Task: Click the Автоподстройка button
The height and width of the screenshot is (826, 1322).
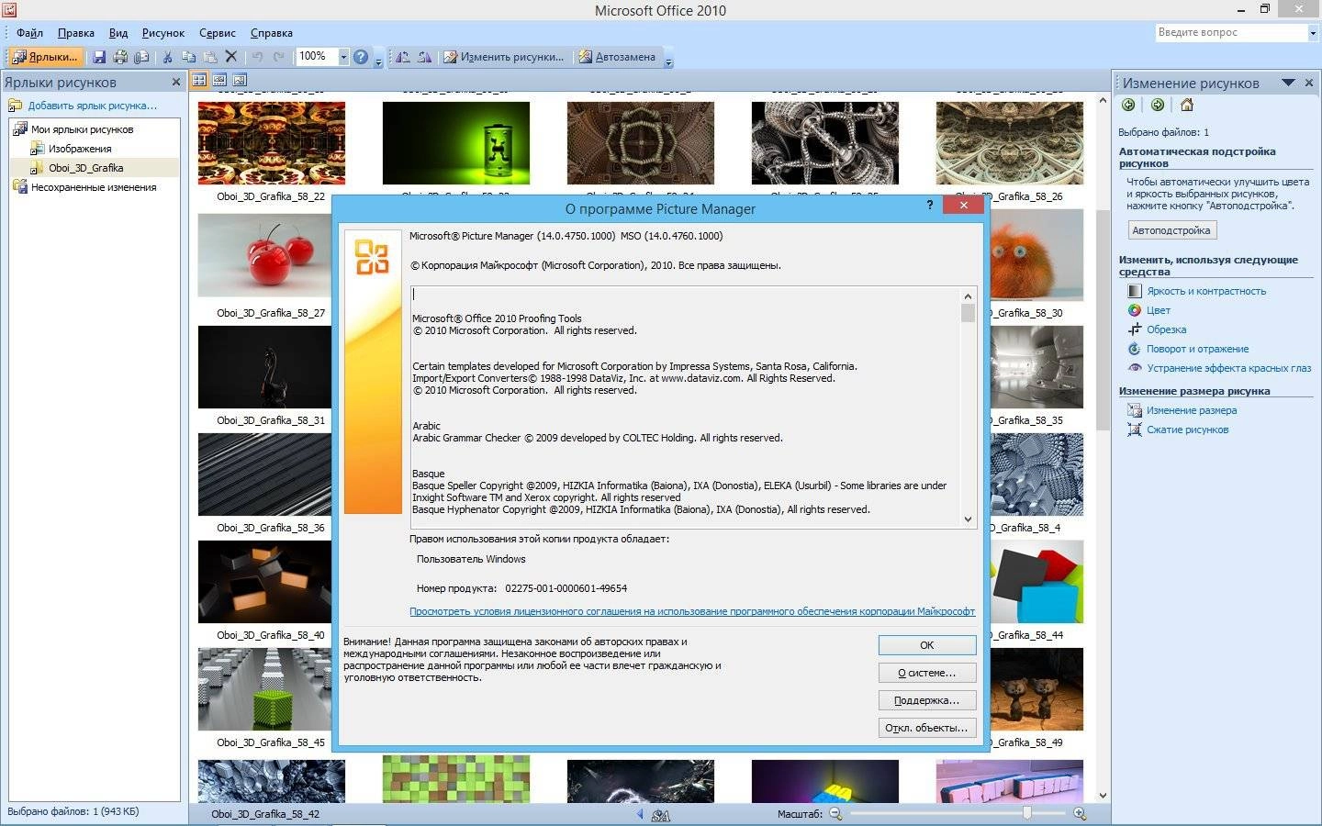Action: pos(1171,230)
